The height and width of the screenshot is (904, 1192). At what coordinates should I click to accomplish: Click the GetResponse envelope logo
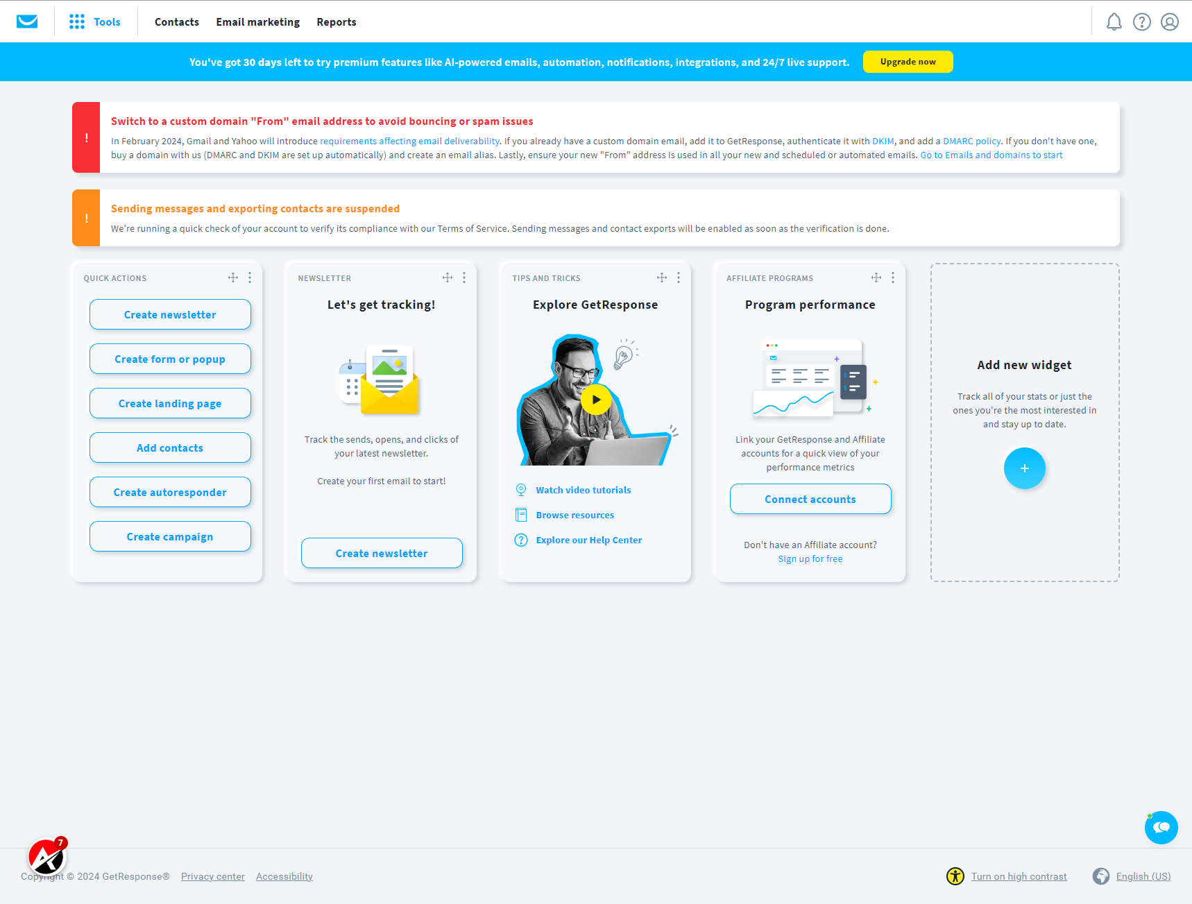pyautogui.click(x=27, y=21)
